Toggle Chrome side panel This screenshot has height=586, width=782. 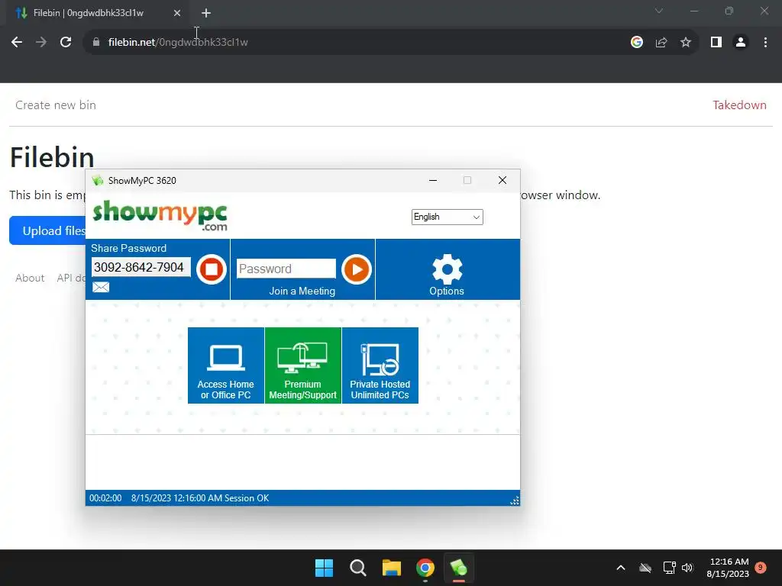pyautogui.click(x=716, y=43)
